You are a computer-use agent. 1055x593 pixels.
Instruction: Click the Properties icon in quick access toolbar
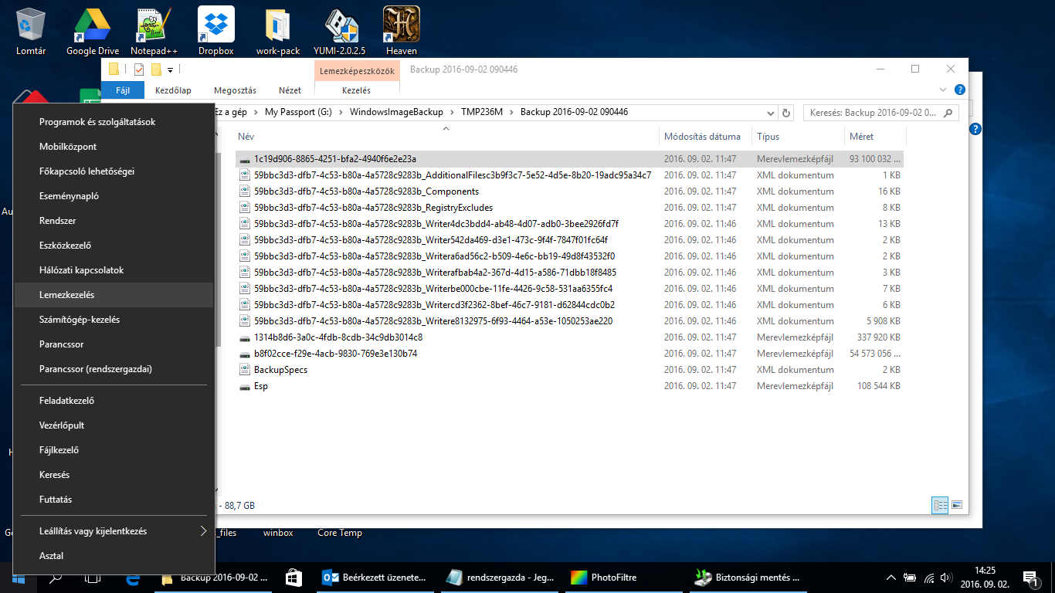point(139,69)
